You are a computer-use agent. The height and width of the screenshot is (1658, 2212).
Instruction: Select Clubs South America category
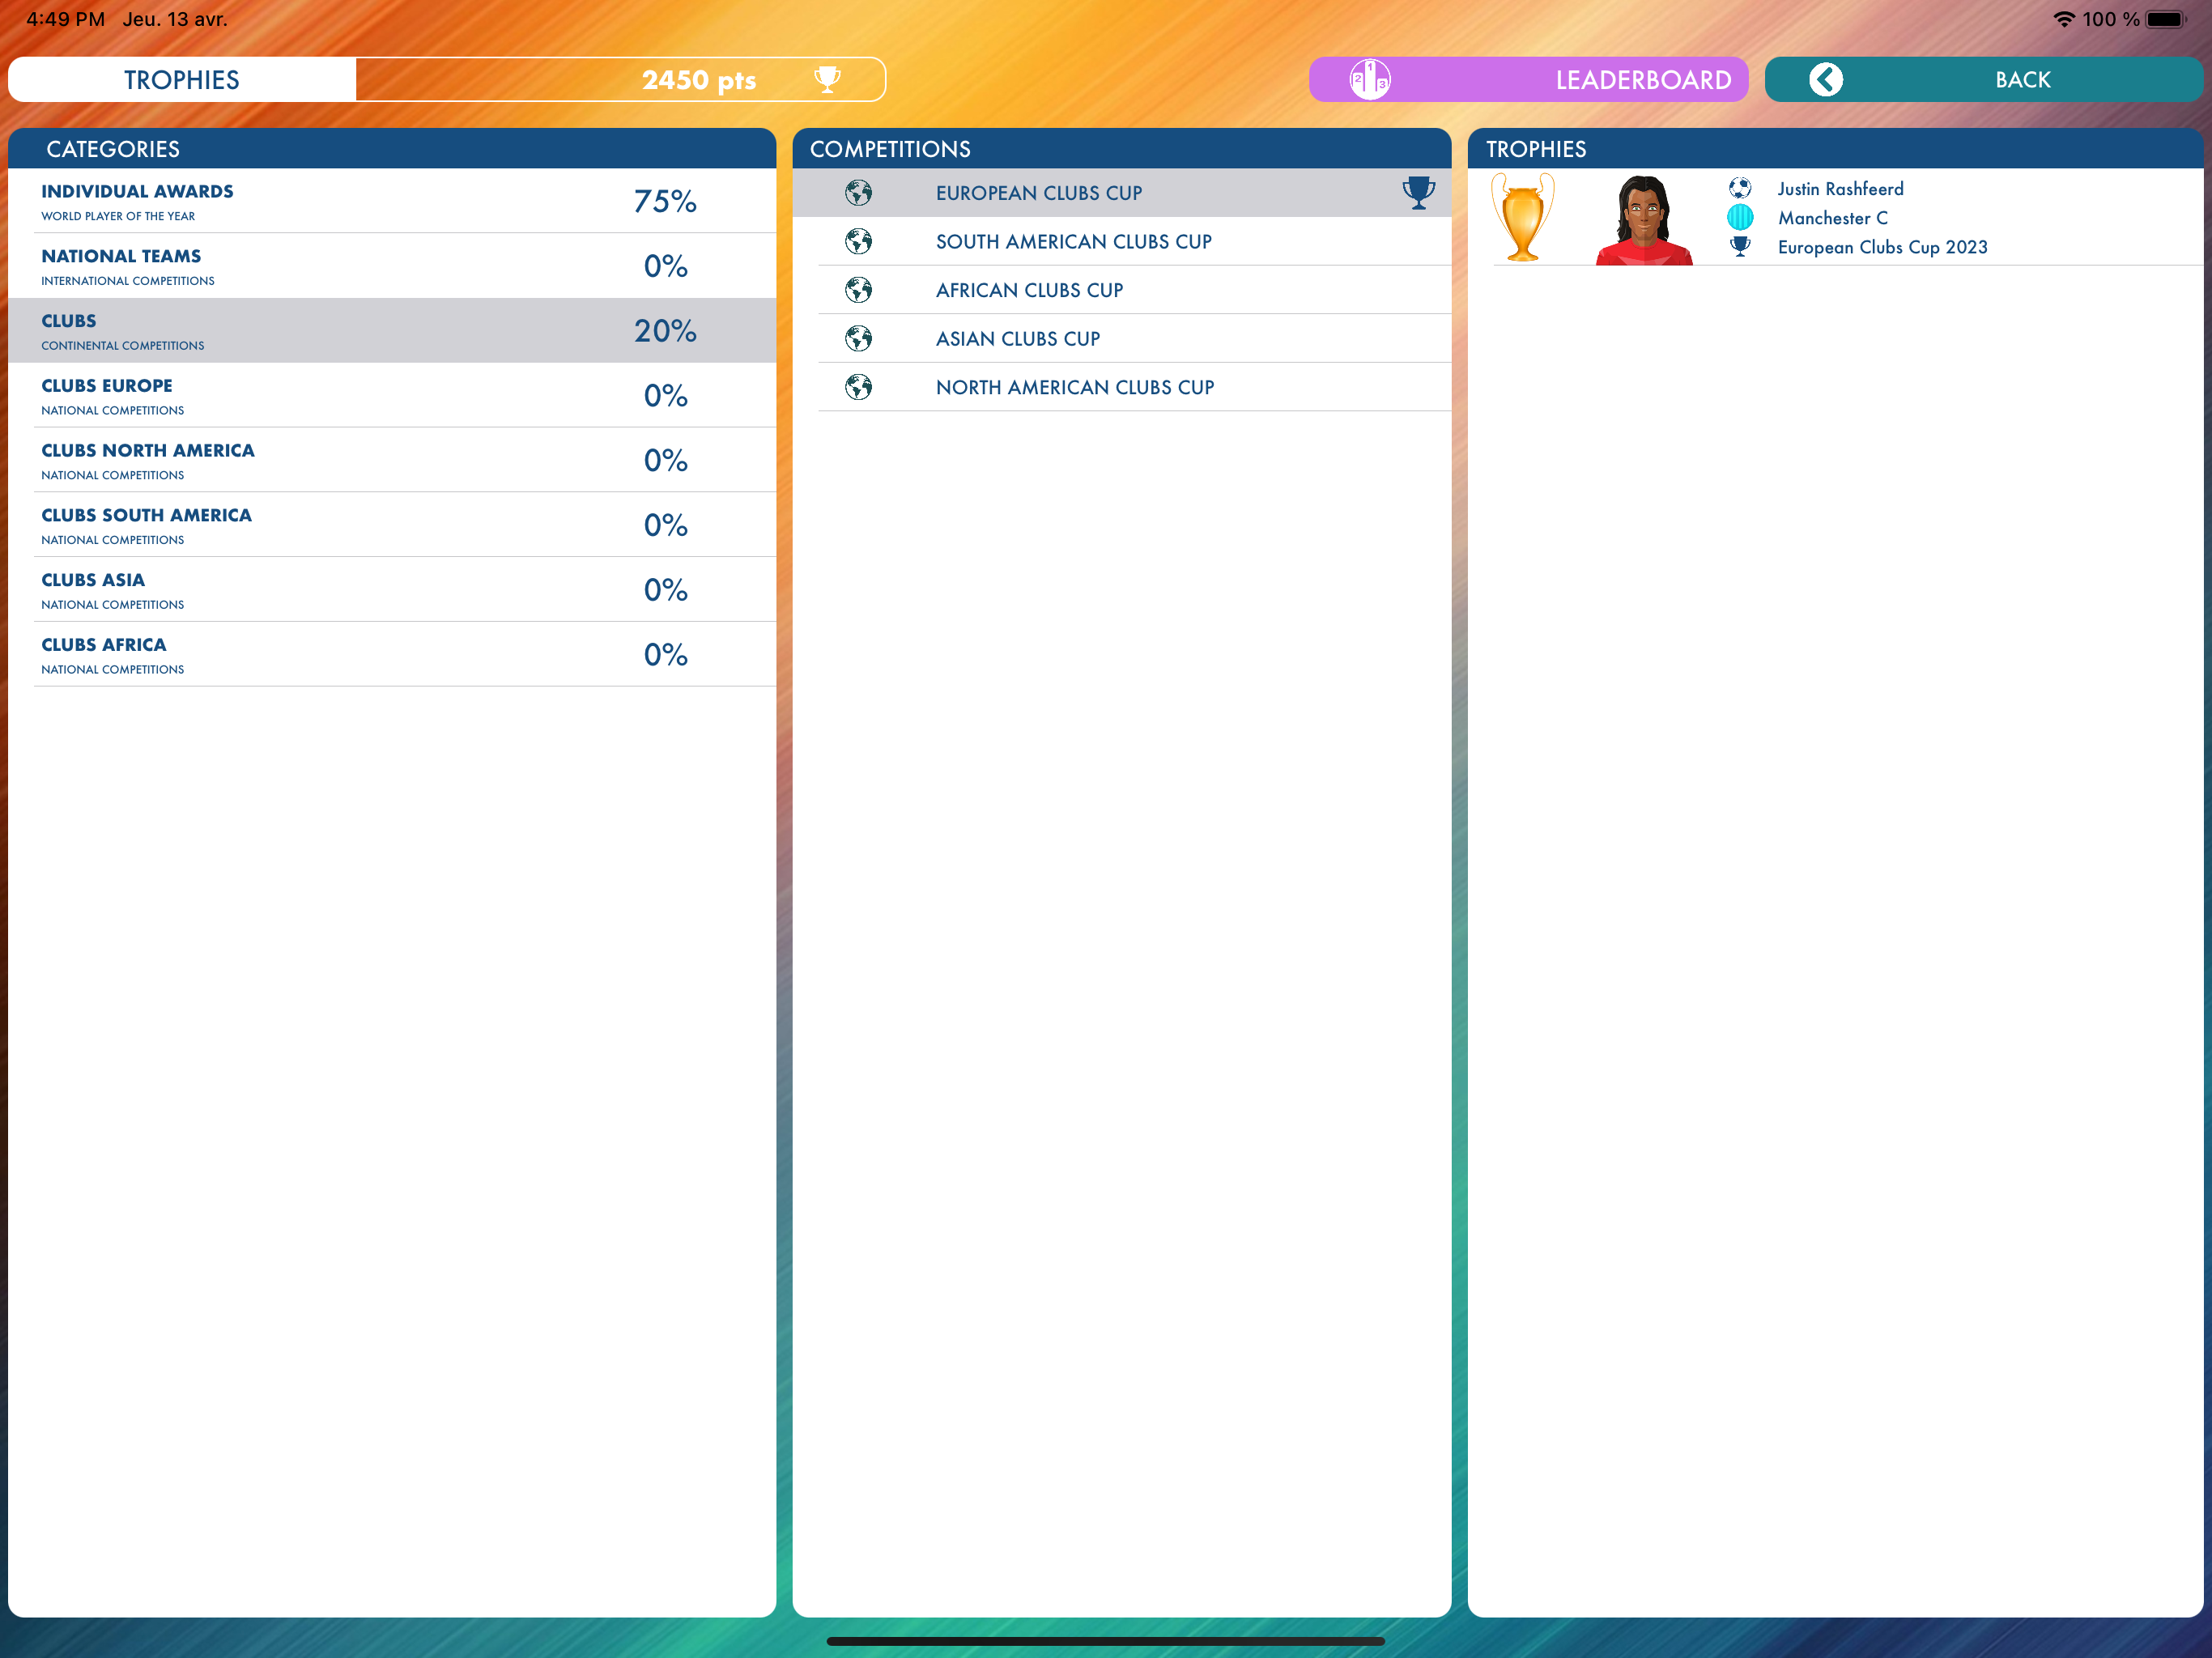(392, 525)
